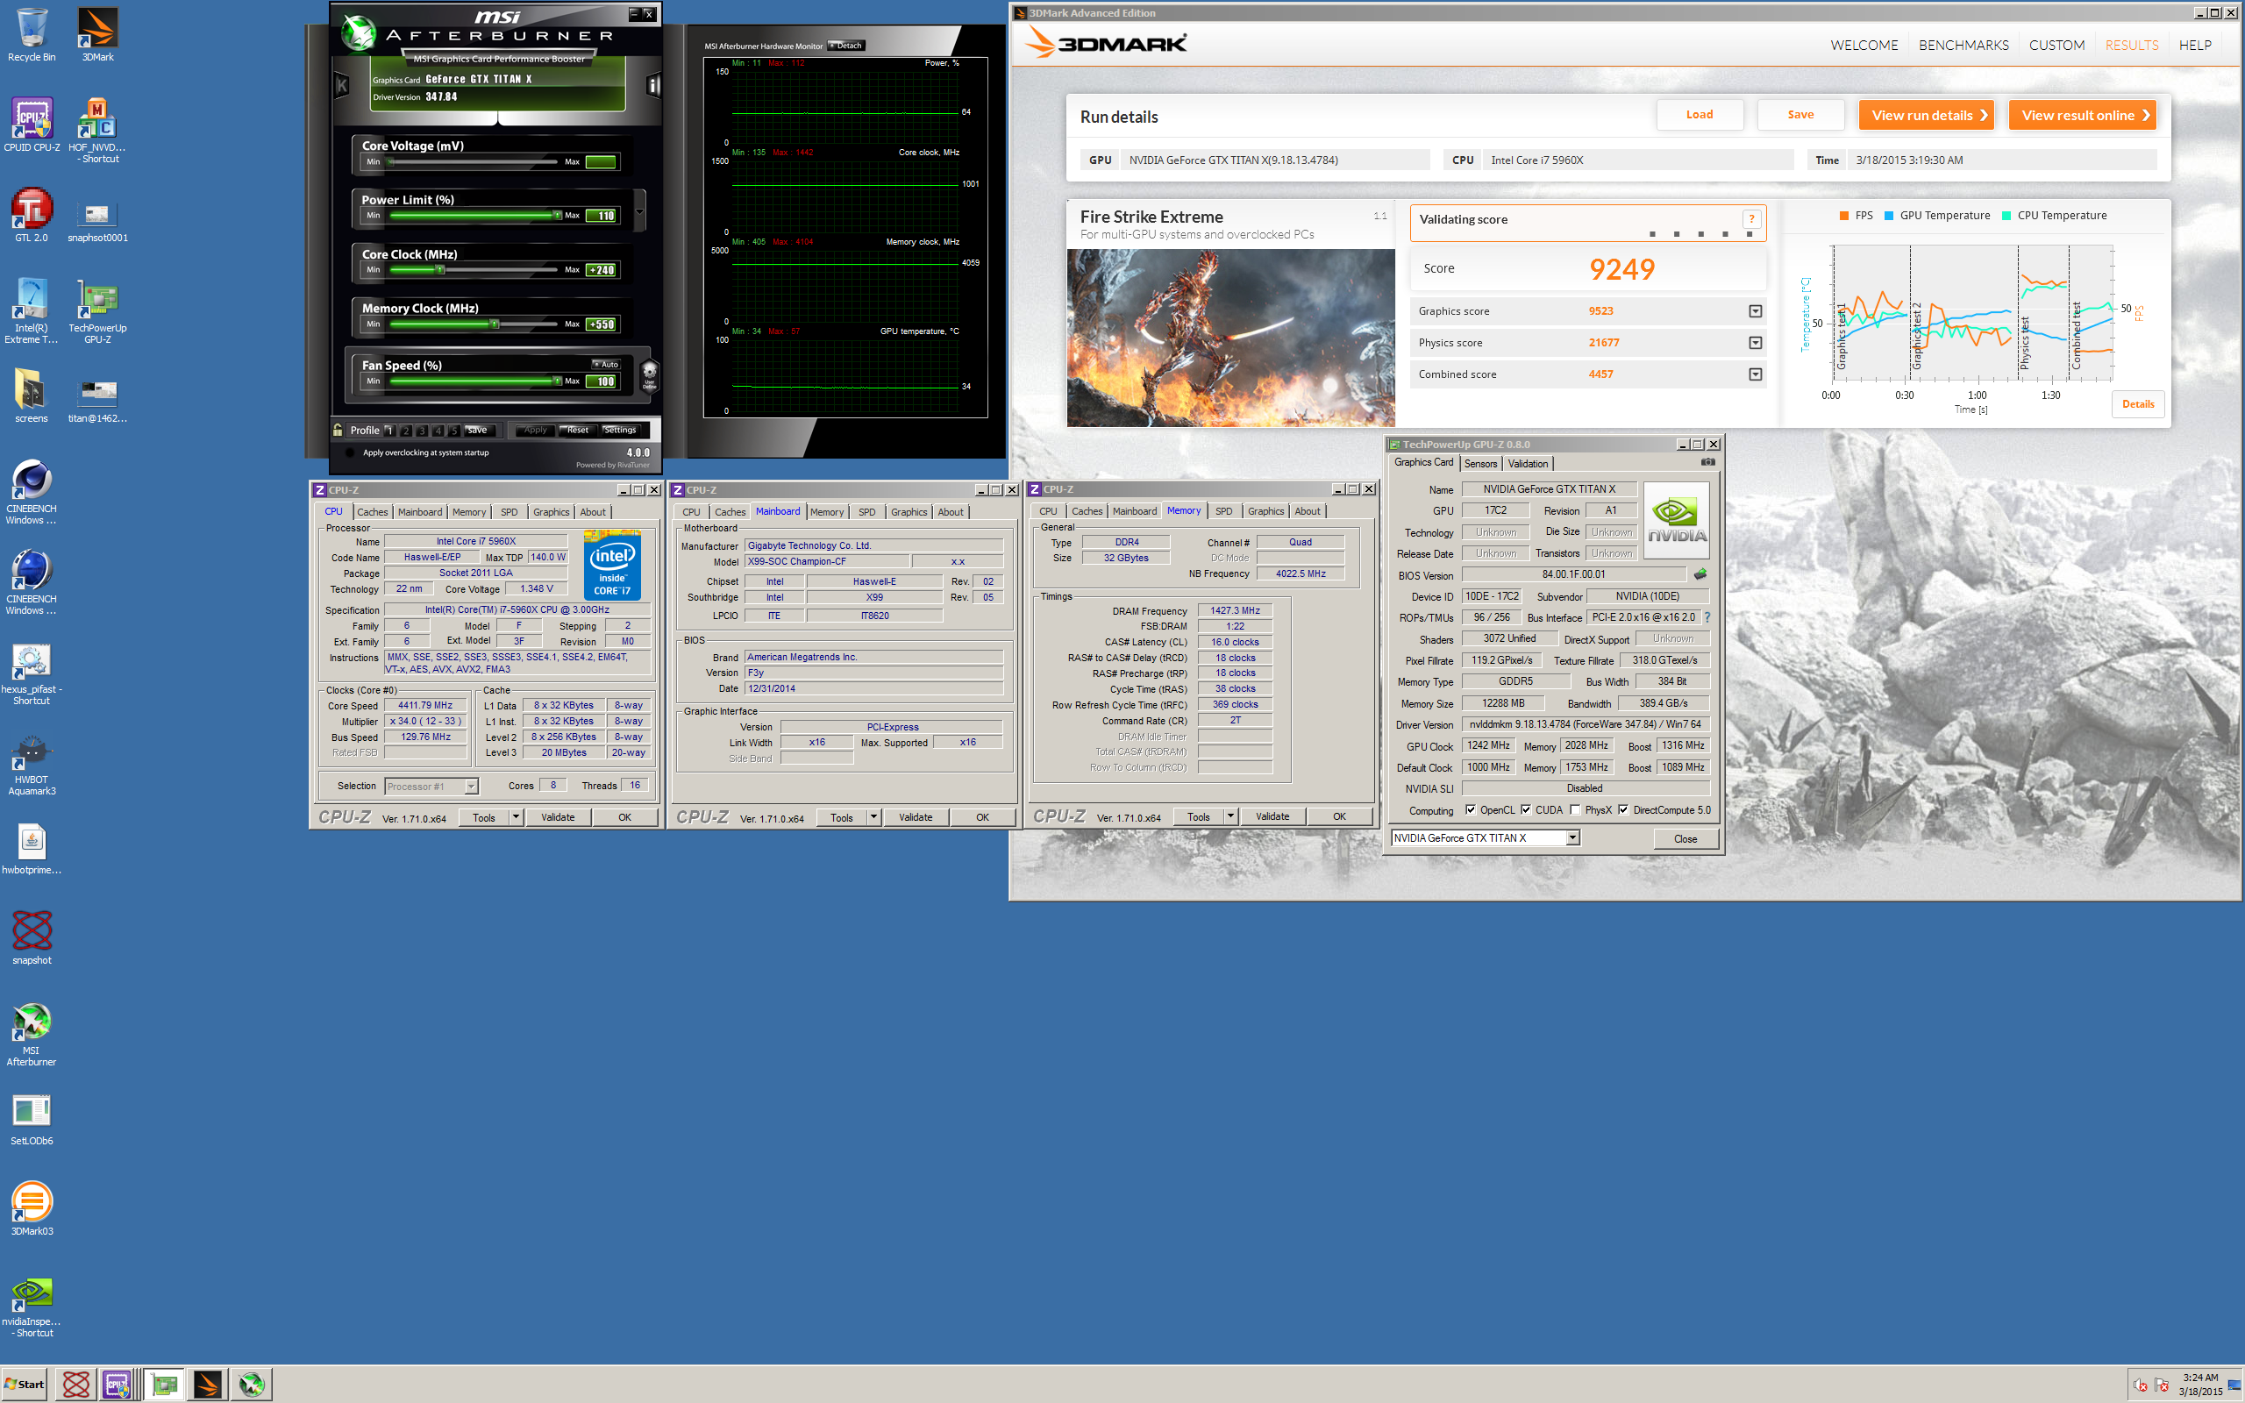
Task: Open Tools dropdown arrow in Memory CPU-Z window
Action: click(1230, 816)
